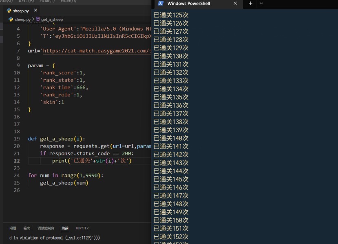Expand the breadcrumb chevron after sheep.py

click(33, 19)
